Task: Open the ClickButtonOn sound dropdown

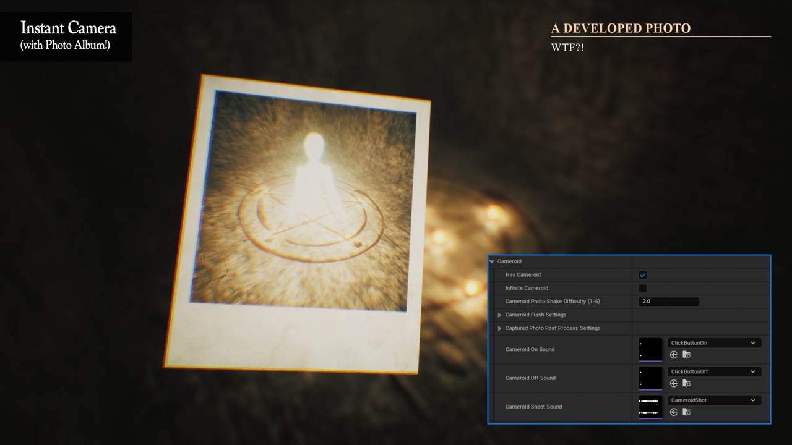Action: point(752,342)
